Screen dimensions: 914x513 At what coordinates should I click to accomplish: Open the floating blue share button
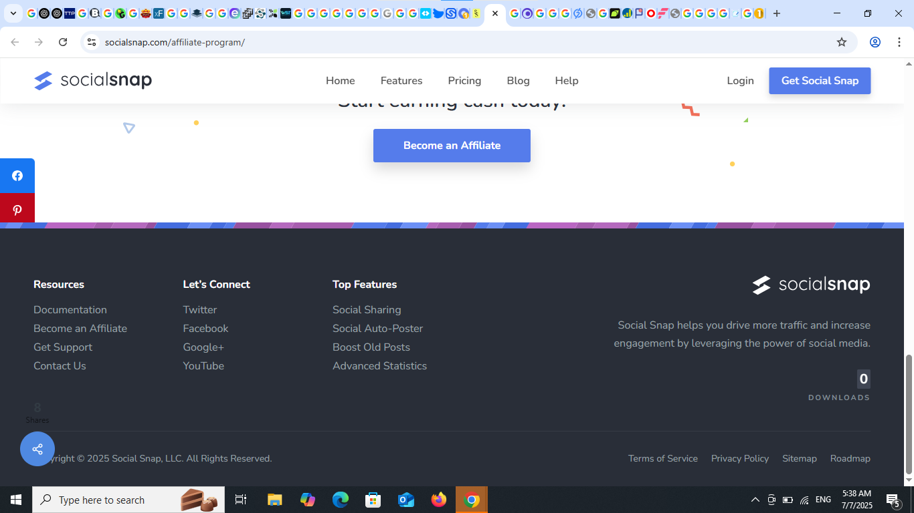pyautogui.click(x=37, y=449)
